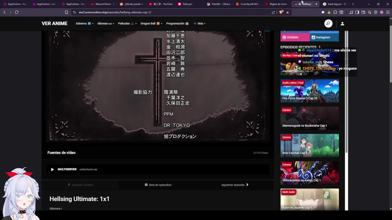Click the white tag extension icon
Viewport: 392px width, 220px height.
click(323, 12)
